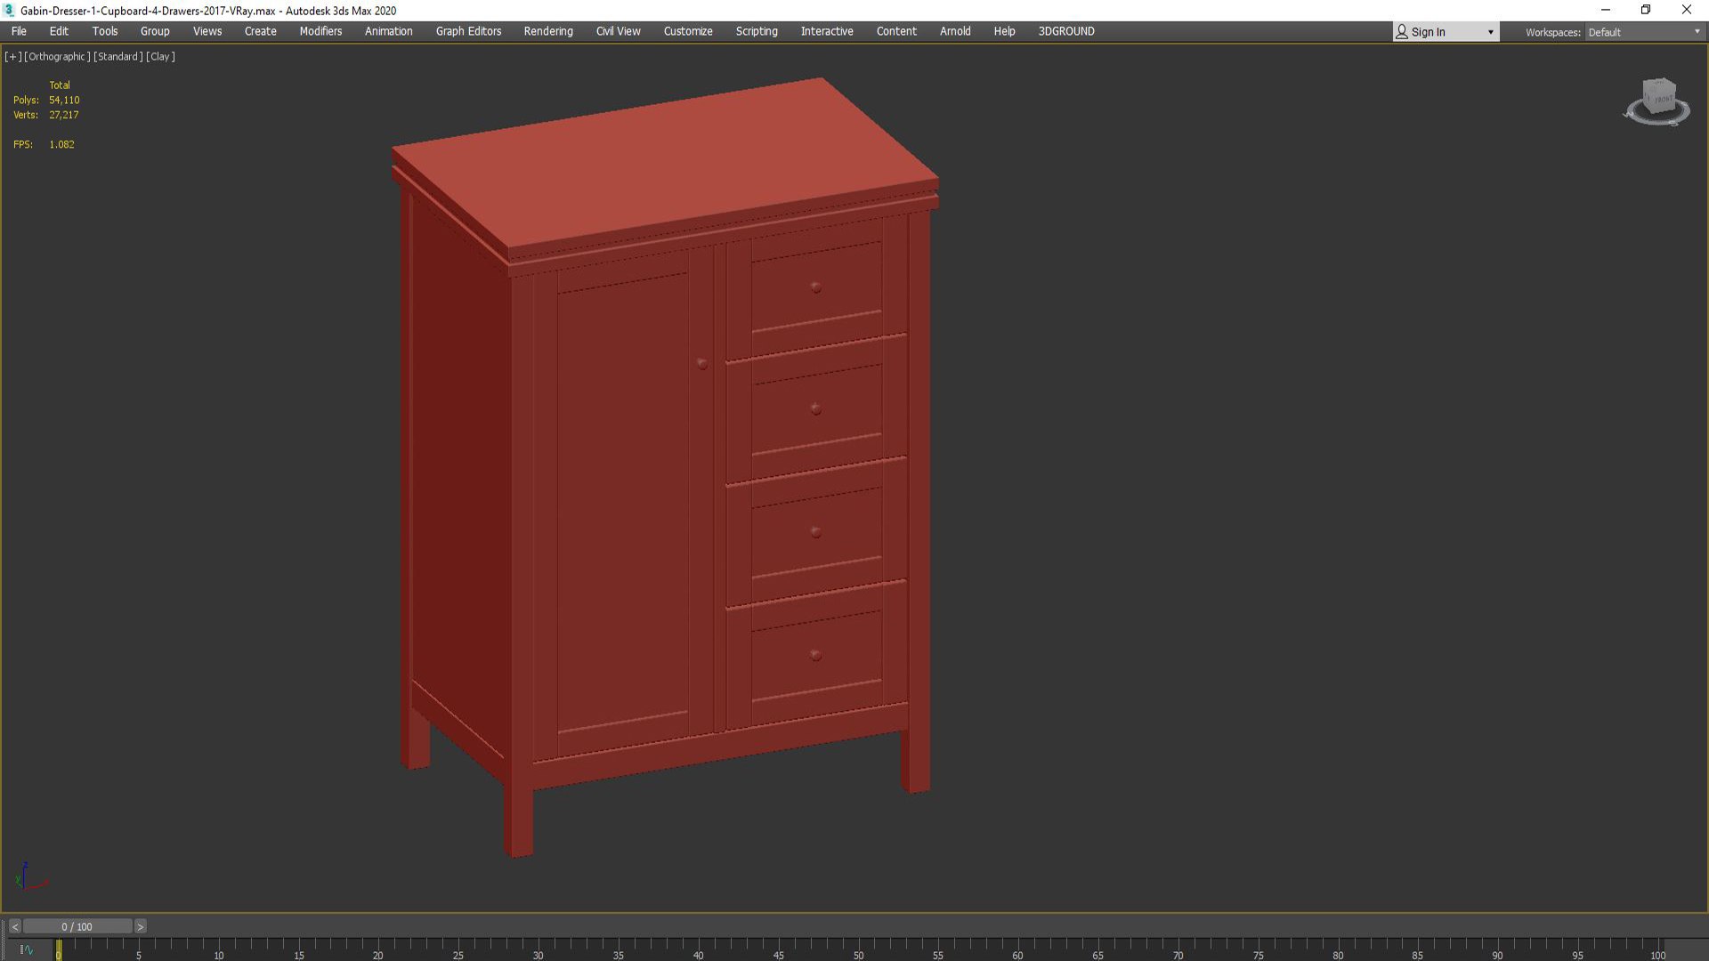
Task: Click the viewport [+] general menu label
Action: pos(12,56)
